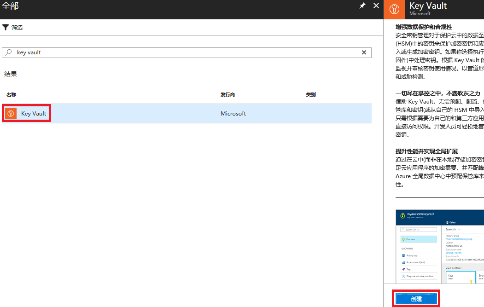Click the funnel filter icon
Screen dimensions: 484x307
pos(5,28)
